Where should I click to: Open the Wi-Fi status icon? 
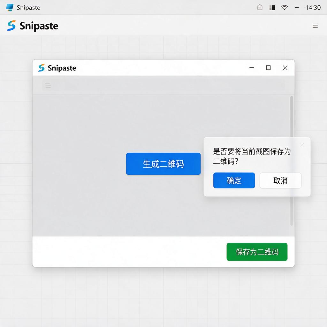pos(285,8)
